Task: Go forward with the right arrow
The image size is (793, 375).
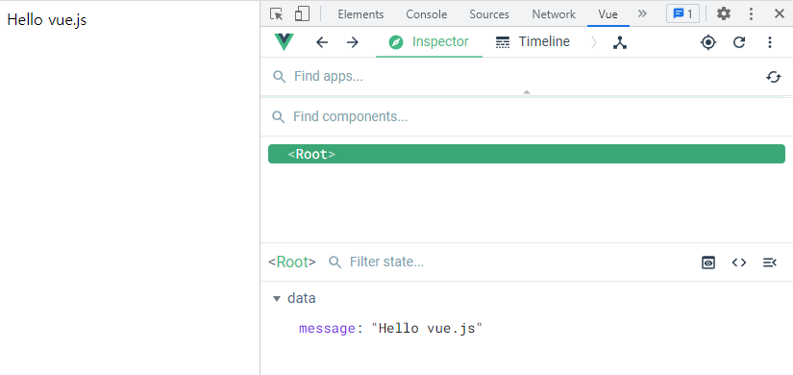Action: pos(353,42)
